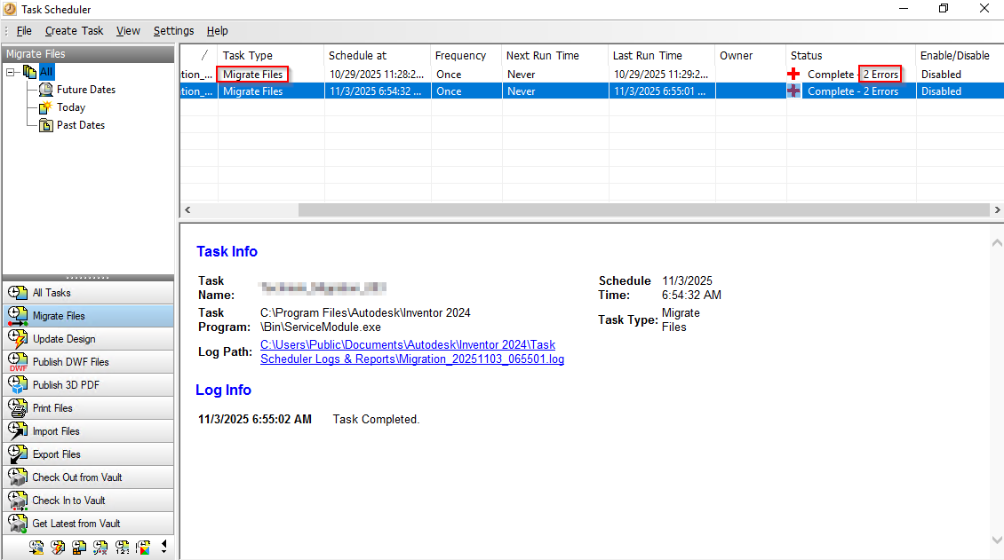Screen dimensions: 1004x560
Task: Click the right arrow of horizontal scrollbar
Action: [x=997, y=209]
